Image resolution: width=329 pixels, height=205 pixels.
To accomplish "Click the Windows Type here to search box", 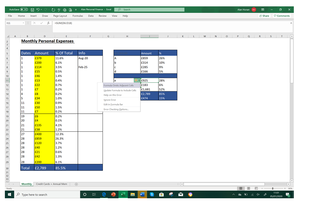I will click(47, 195).
